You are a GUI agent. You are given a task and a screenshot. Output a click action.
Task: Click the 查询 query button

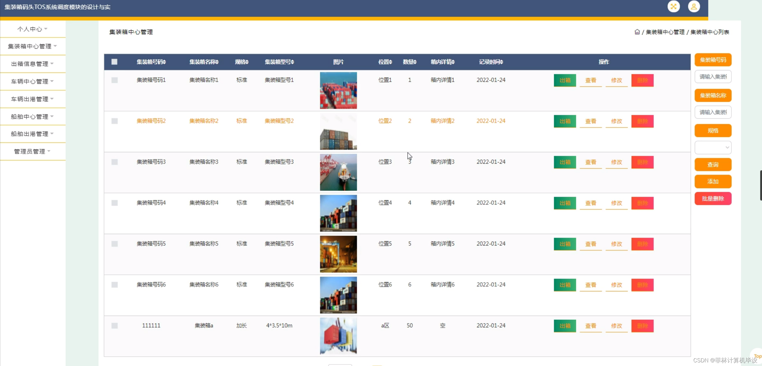[x=713, y=165]
